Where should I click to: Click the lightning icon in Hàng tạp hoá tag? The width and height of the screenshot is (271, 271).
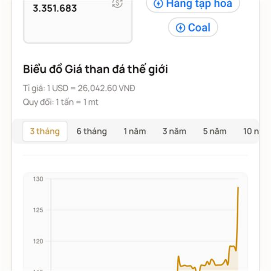[x=159, y=4]
